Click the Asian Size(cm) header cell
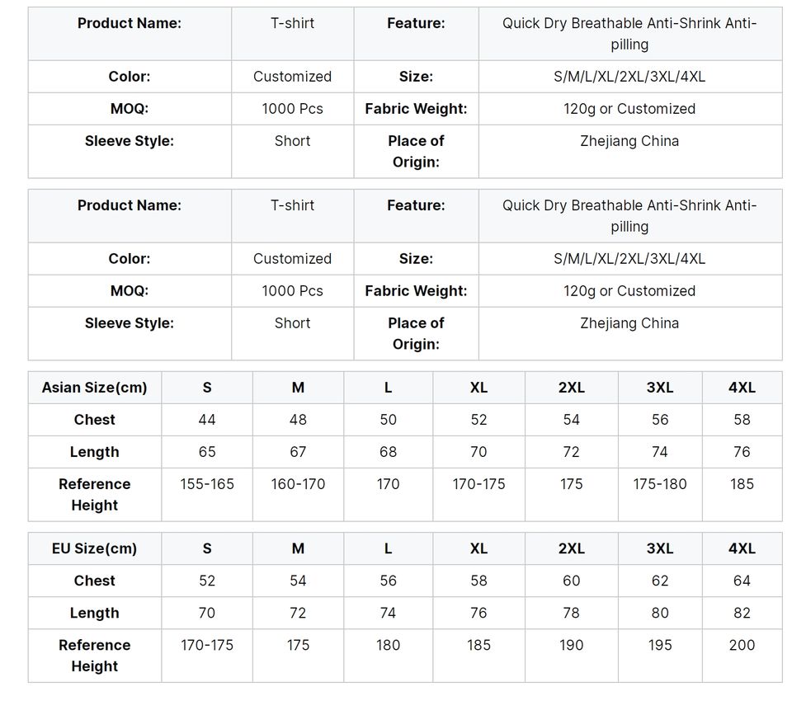The image size is (792, 701). (95, 388)
